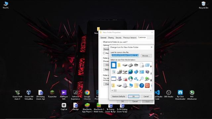
Task: Click icon list scrollbar left arrow
Action: coord(112,91)
